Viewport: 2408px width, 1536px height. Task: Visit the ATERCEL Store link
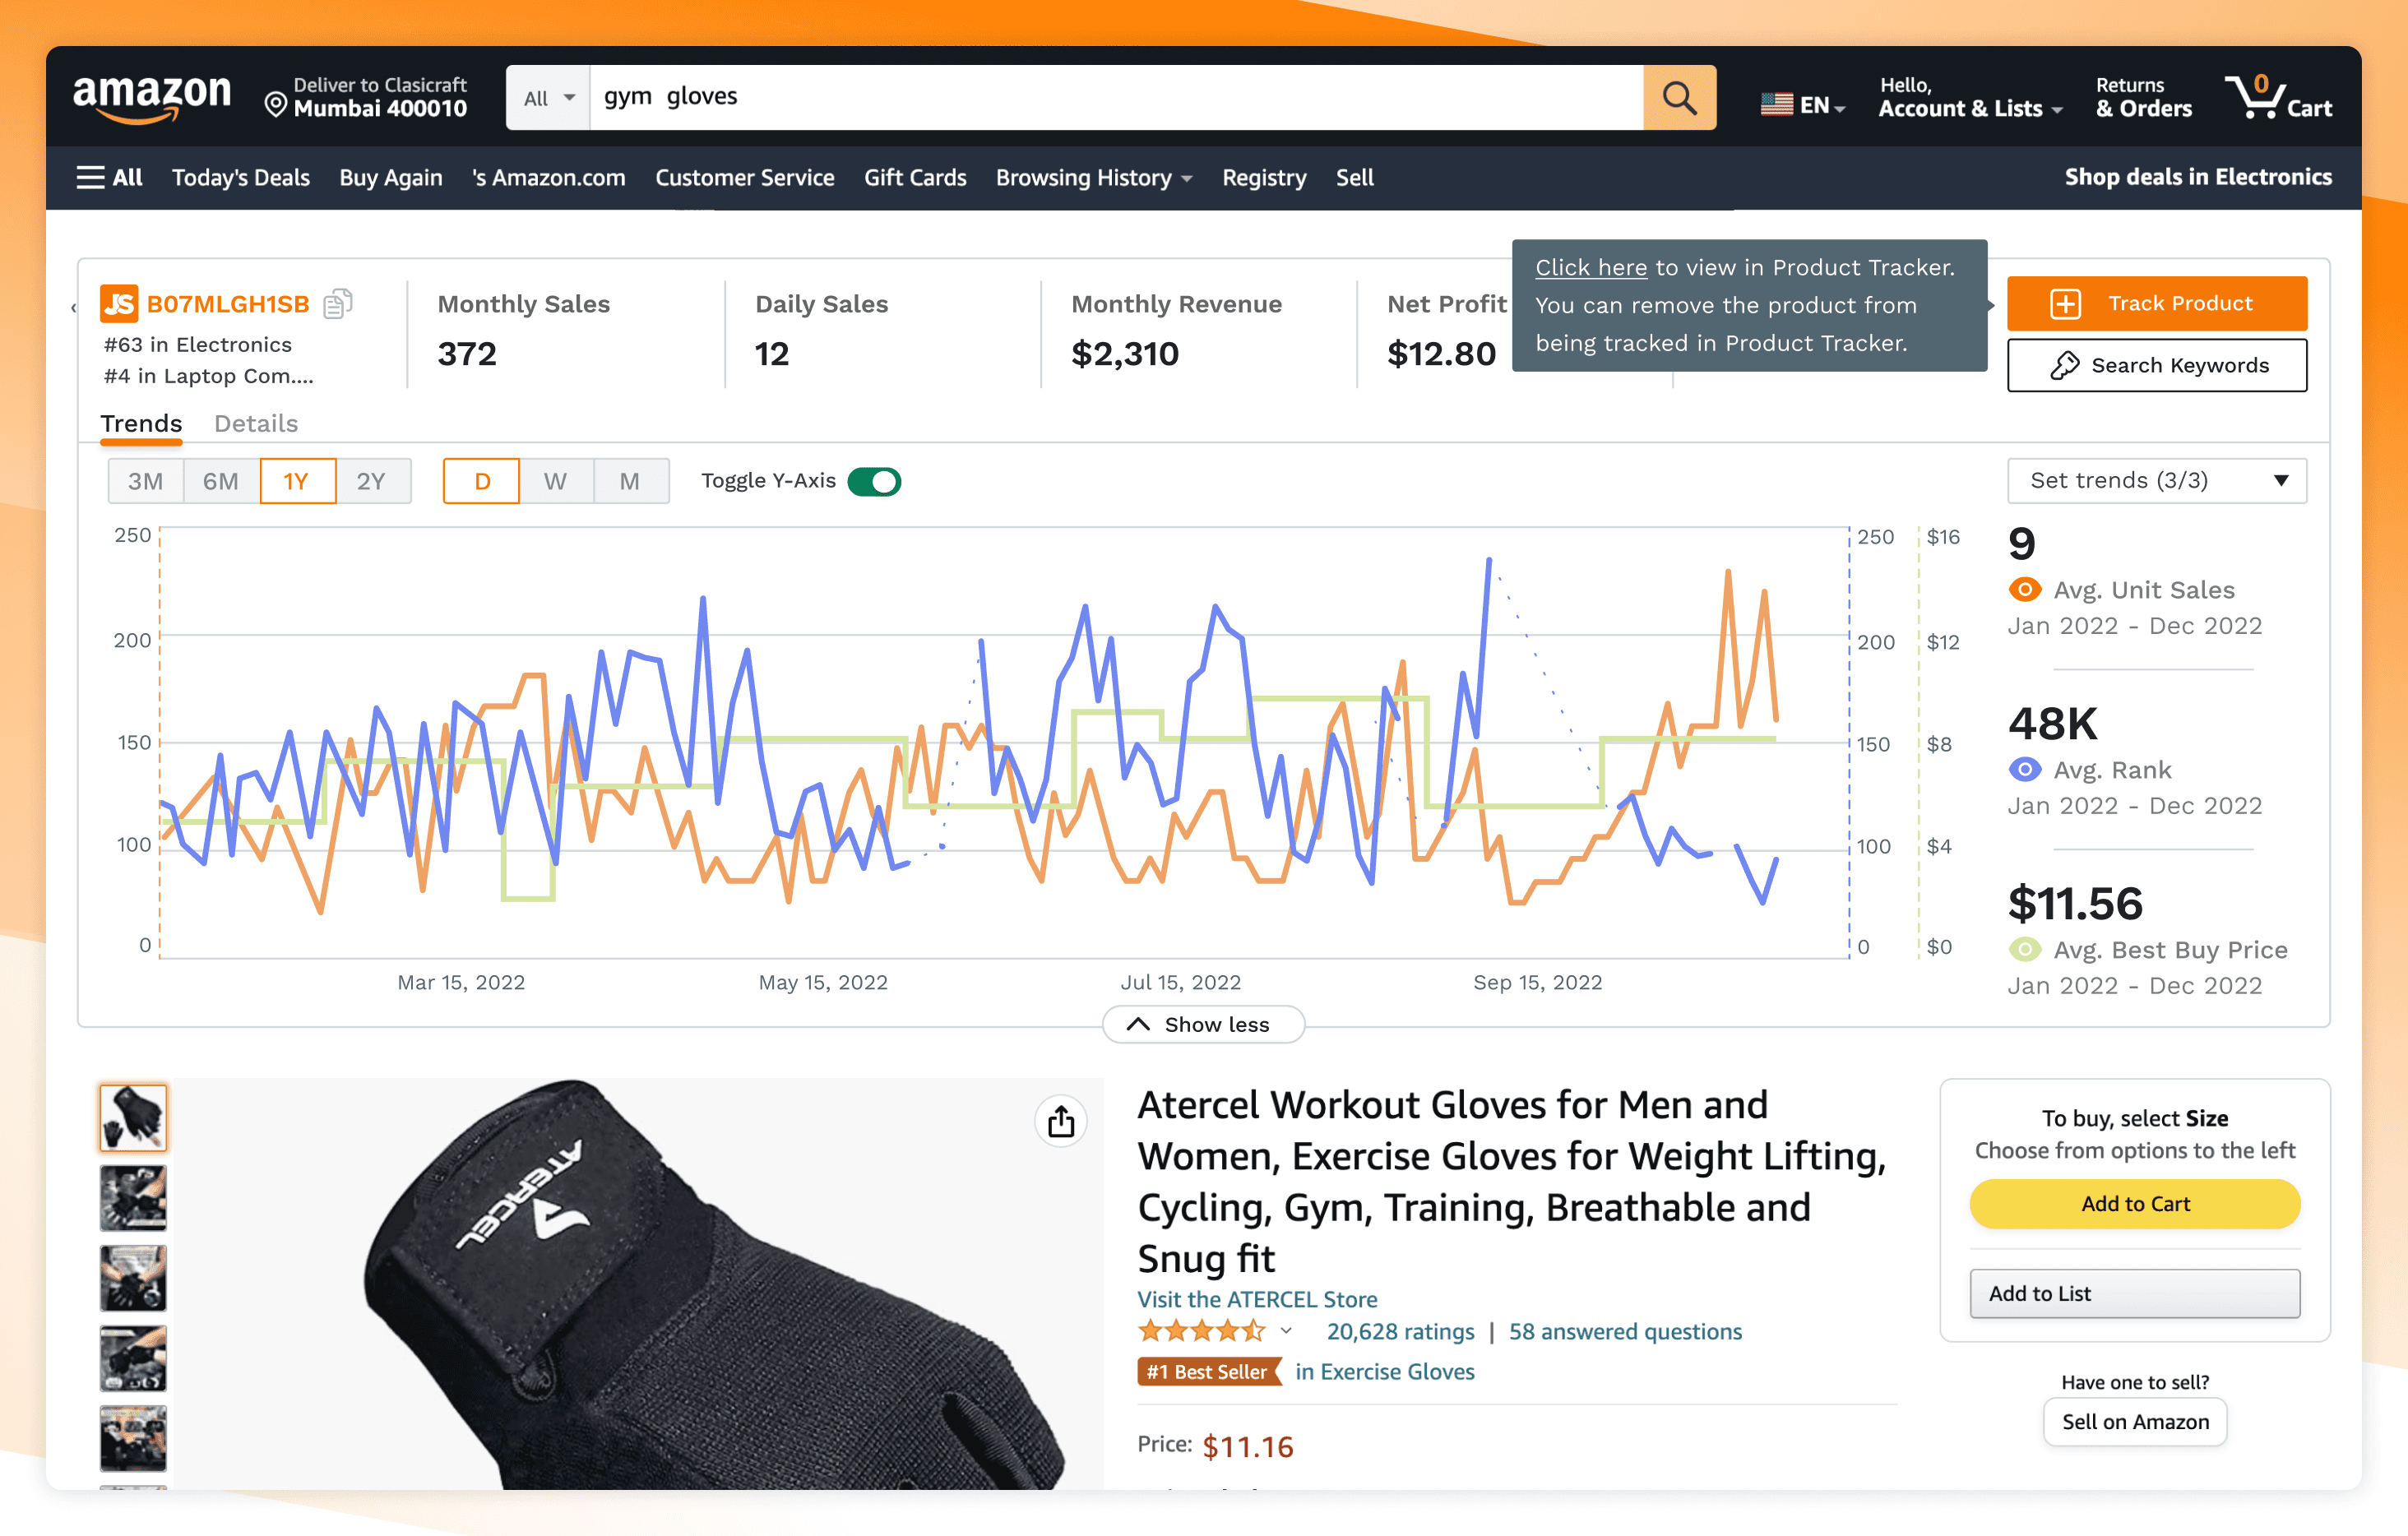(x=1257, y=1300)
